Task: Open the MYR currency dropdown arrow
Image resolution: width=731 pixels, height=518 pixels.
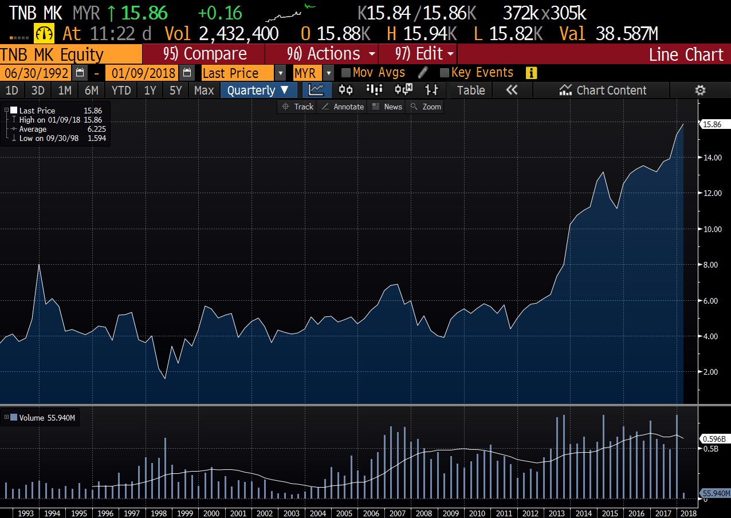Action: point(328,73)
